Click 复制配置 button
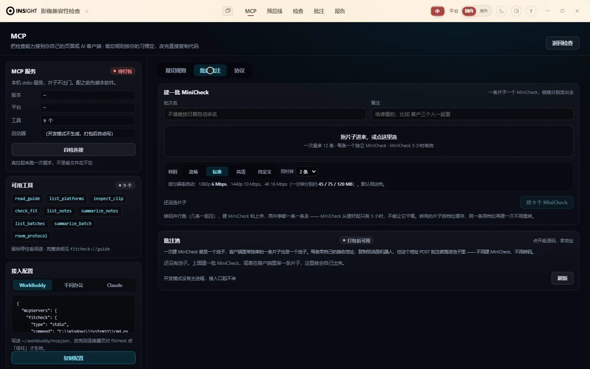Viewport: 590px width, 369px height. tap(73, 358)
